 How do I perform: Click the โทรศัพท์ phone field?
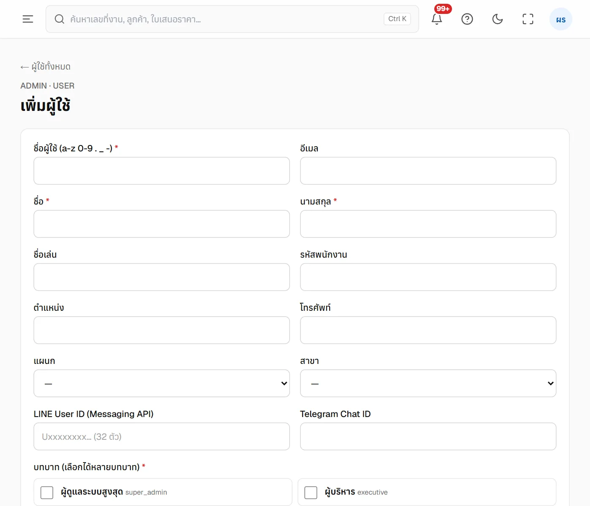[428, 330]
